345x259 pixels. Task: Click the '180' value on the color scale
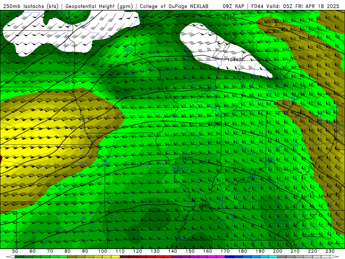click(242, 251)
